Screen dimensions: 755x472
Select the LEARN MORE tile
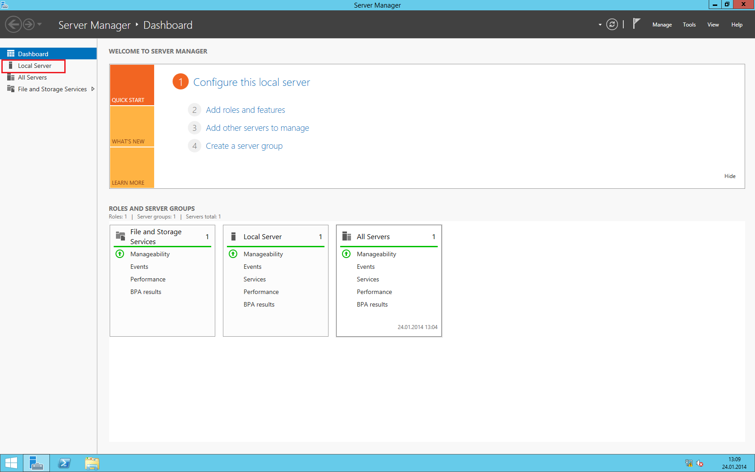coord(132,167)
